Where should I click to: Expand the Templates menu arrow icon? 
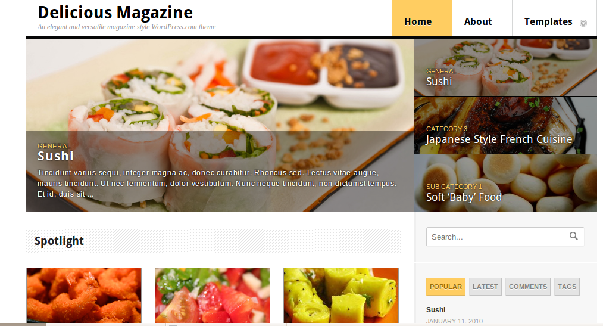(x=583, y=23)
